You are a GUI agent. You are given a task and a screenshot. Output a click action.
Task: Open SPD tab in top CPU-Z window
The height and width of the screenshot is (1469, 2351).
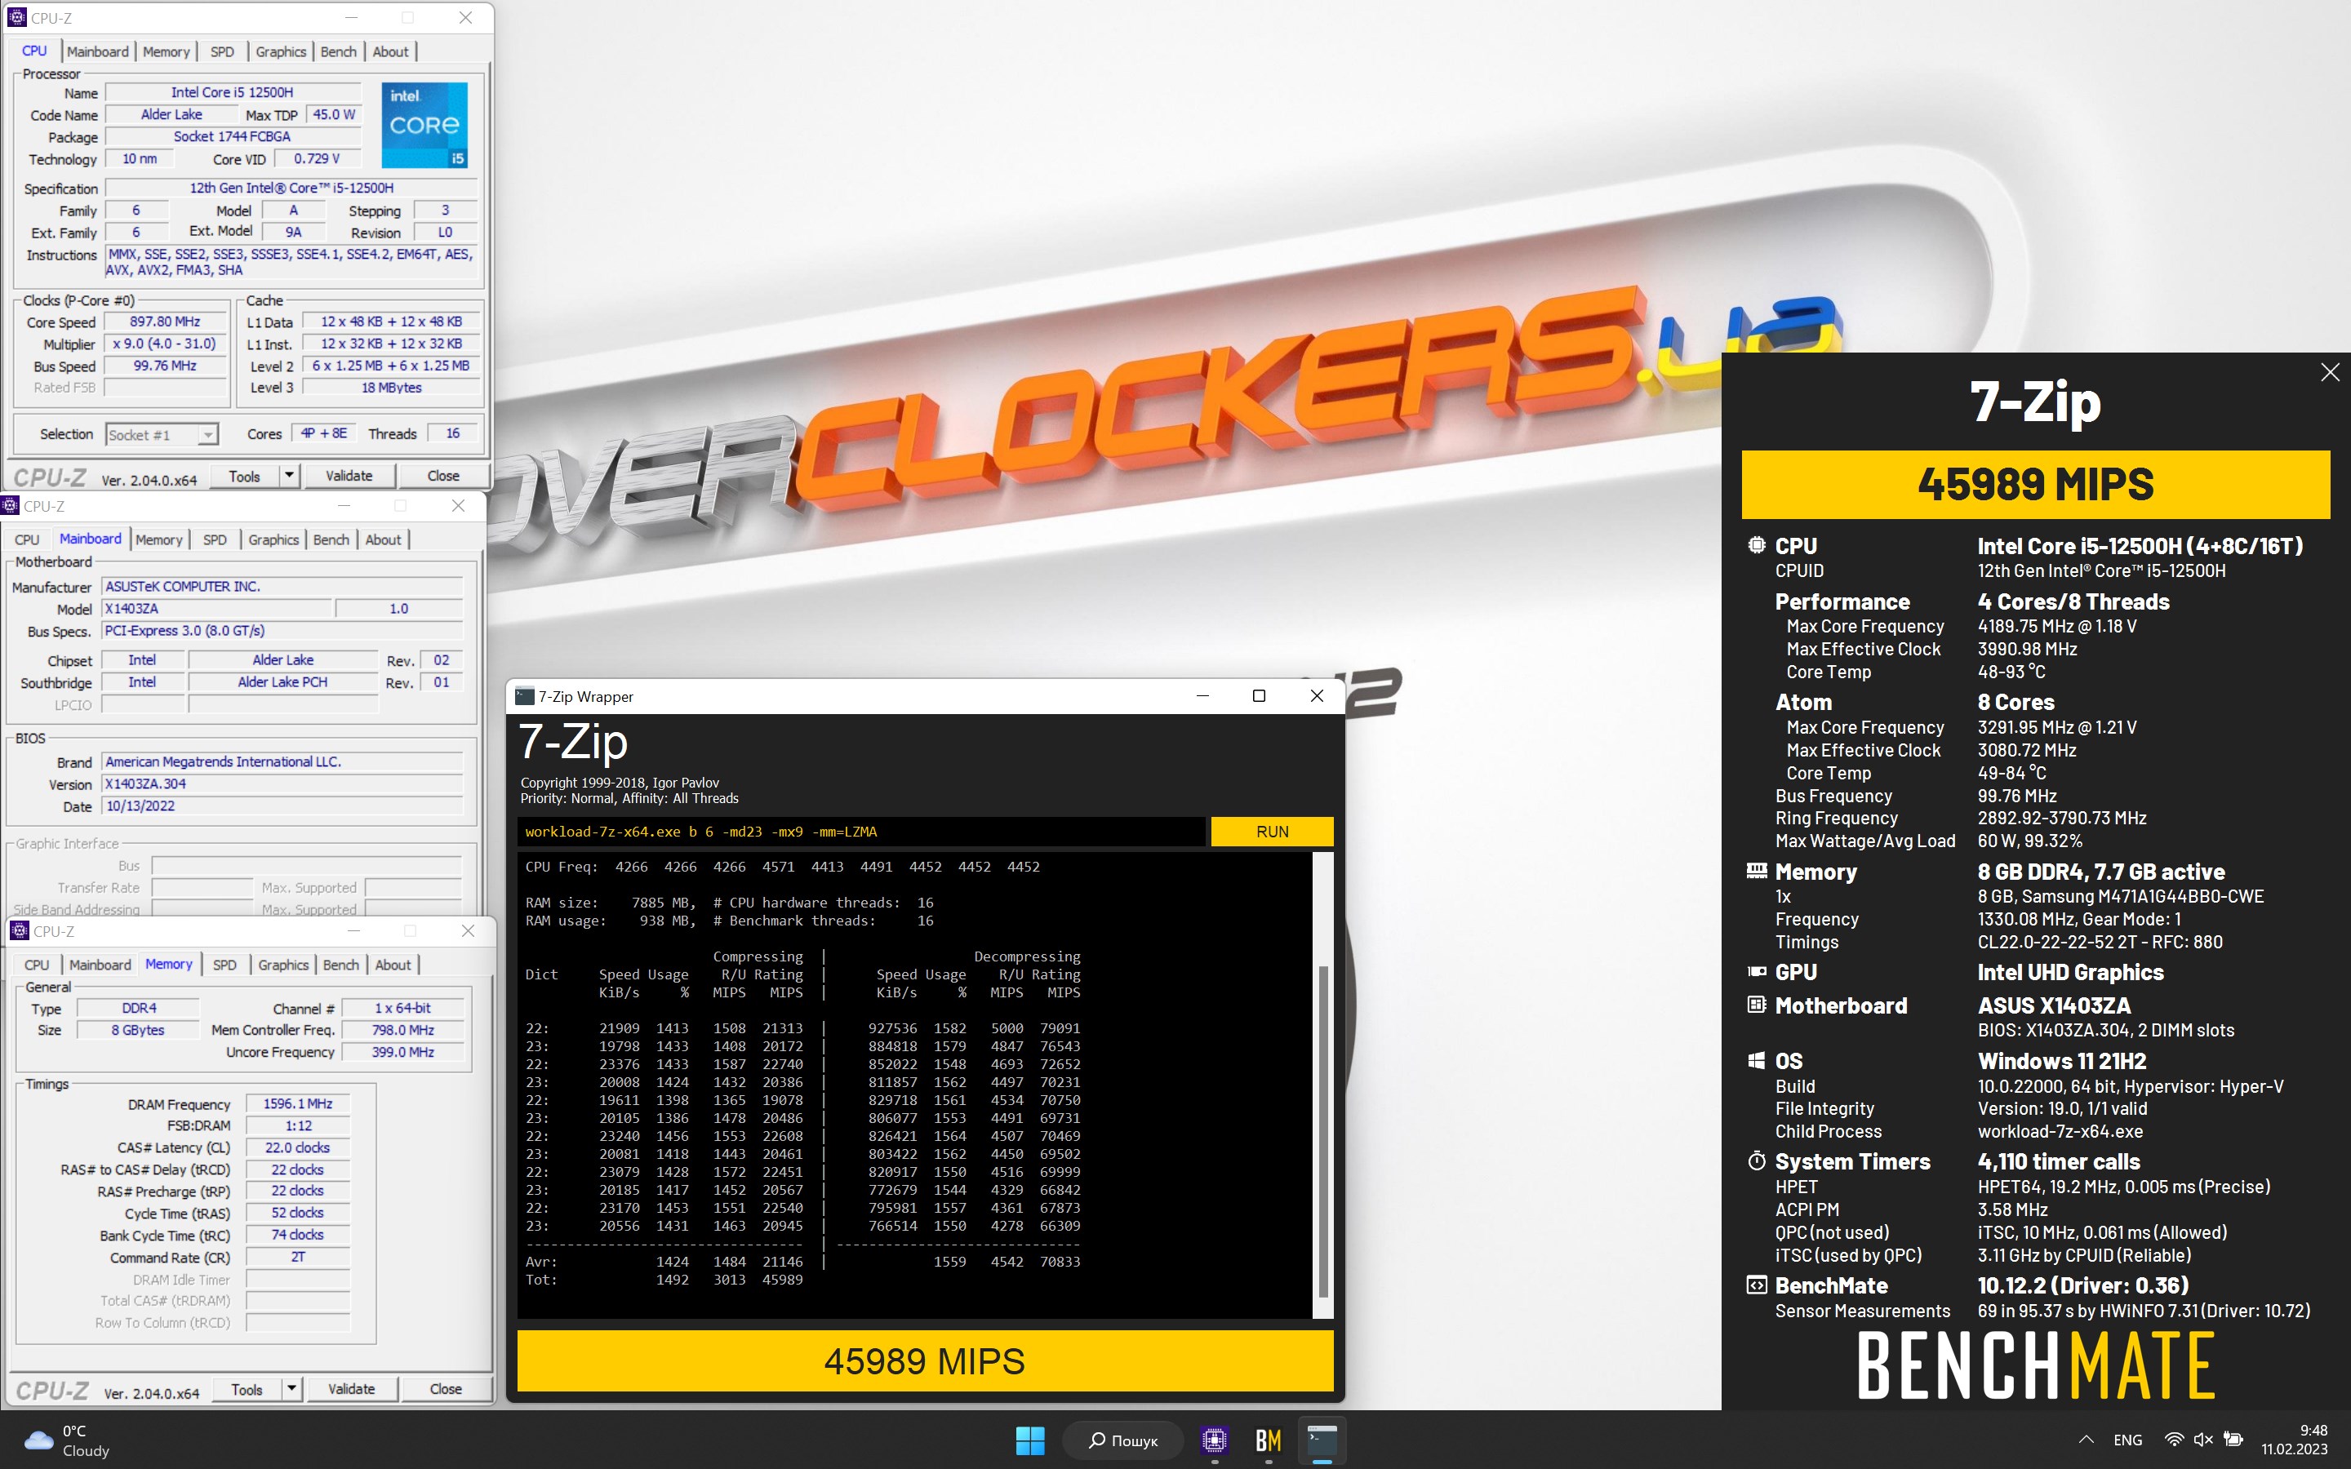[223, 51]
